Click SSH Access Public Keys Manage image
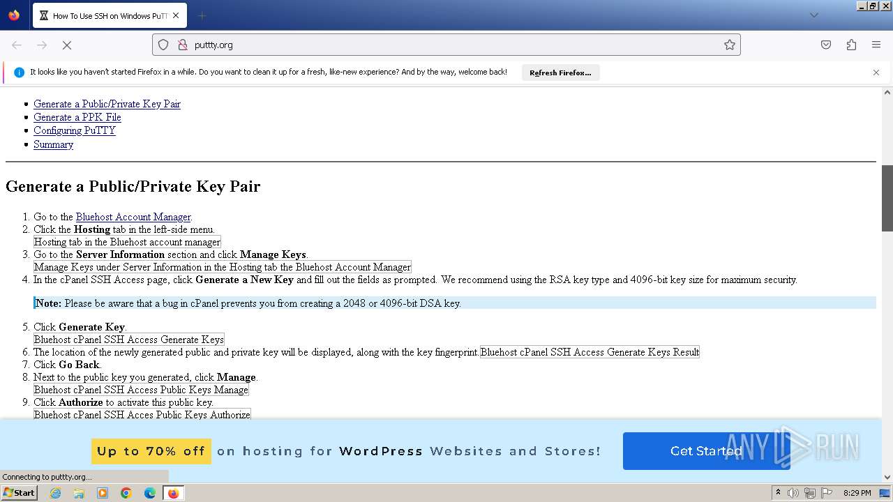 point(141,390)
